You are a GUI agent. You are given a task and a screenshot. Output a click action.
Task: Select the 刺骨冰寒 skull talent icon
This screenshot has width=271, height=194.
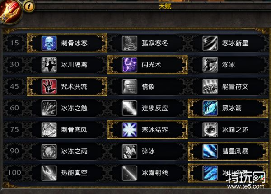point(49,43)
